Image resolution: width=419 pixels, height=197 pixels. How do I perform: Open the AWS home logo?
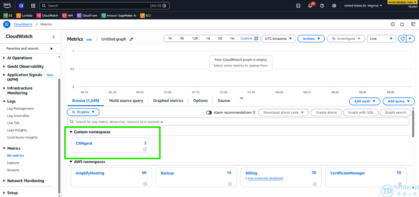pyautogui.click(x=7, y=5)
